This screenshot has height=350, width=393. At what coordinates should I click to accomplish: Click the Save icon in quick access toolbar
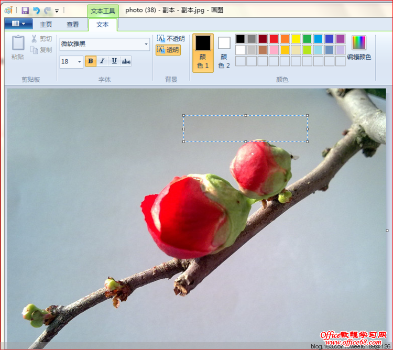click(x=25, y=10)
